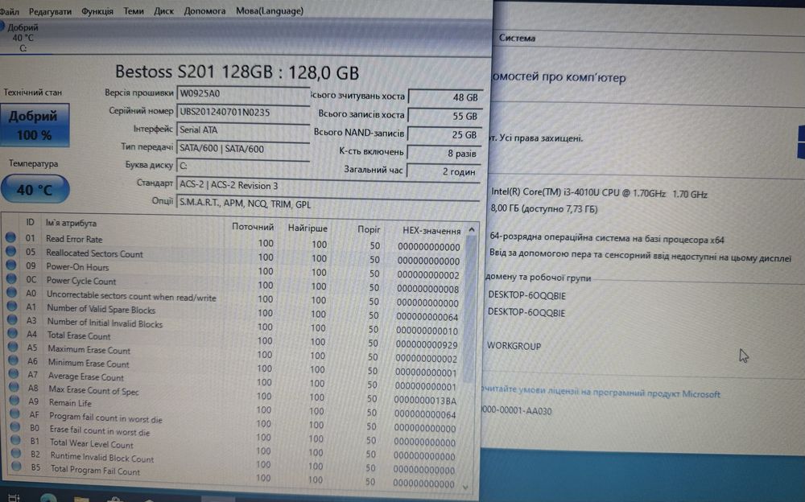The width and height of the screenshot is (805, 502).
Task: Click the status icon for Reallocated Sectors Count
Action: tap(10, 252)
